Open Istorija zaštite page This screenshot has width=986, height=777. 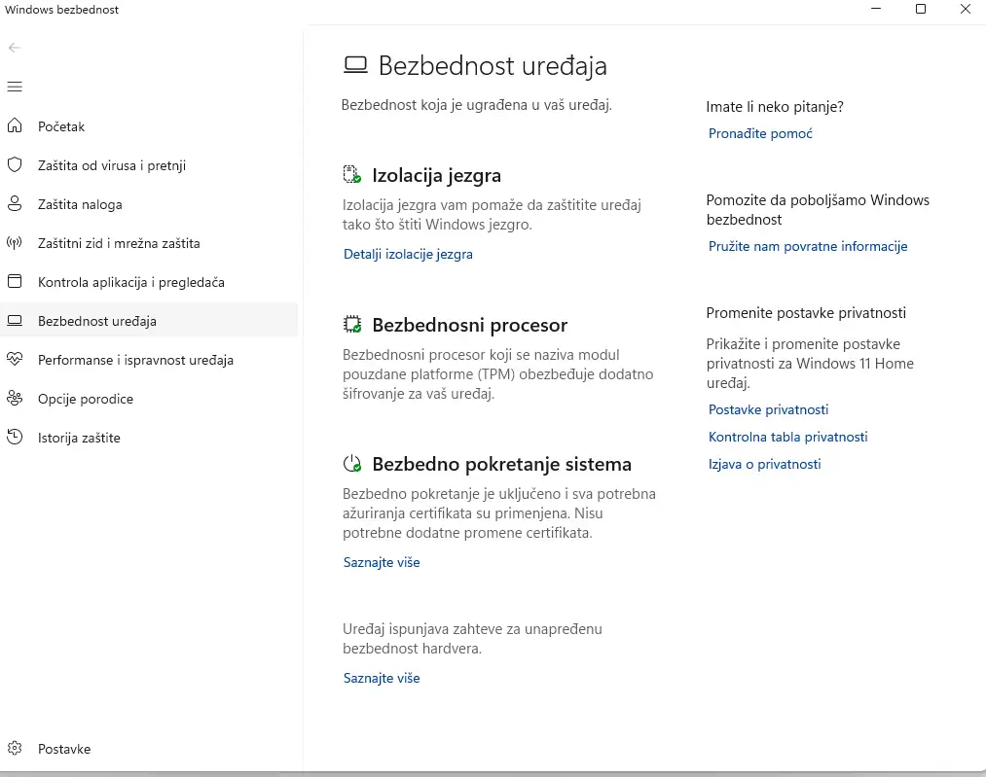[149, 438]
